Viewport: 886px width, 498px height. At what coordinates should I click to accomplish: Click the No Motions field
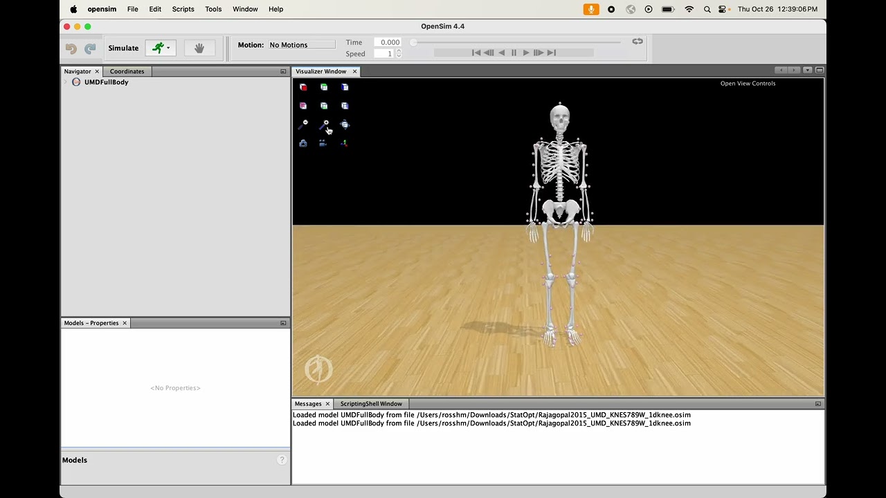pyautogui.click(x=301, y=45)
